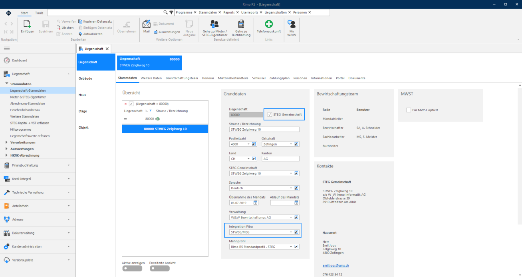Select row 80000 STWEG Zelgliweg 10

coord(165,129)
